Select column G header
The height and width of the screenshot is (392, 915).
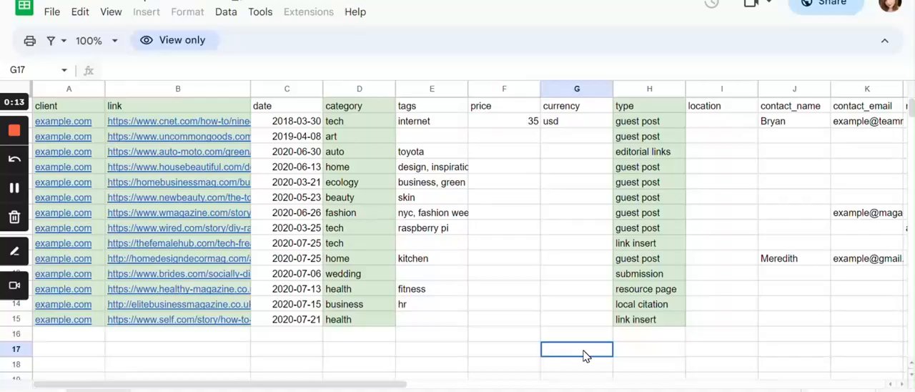577,89
